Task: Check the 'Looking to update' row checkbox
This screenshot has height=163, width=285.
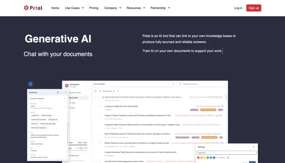Action: [x=95, y=106]
